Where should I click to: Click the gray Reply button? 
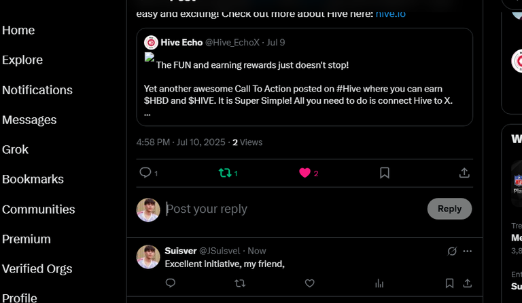pos(449,209)
